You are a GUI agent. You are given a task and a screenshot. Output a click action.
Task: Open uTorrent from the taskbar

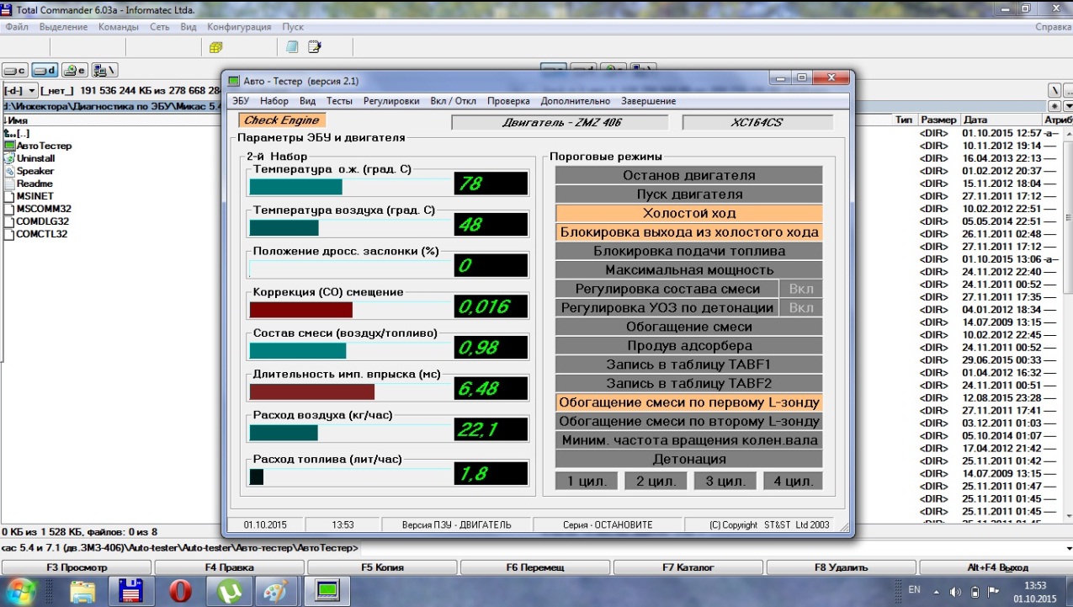click(x=228, y=591)
